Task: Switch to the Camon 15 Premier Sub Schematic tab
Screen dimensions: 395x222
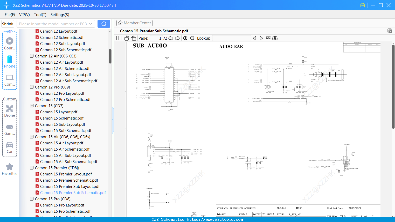Action: (x=154, y=31)
